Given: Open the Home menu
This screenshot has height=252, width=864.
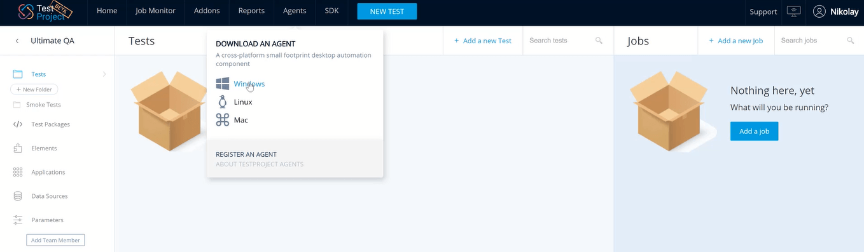Looking at the screenshot, I should pos(107,11).
